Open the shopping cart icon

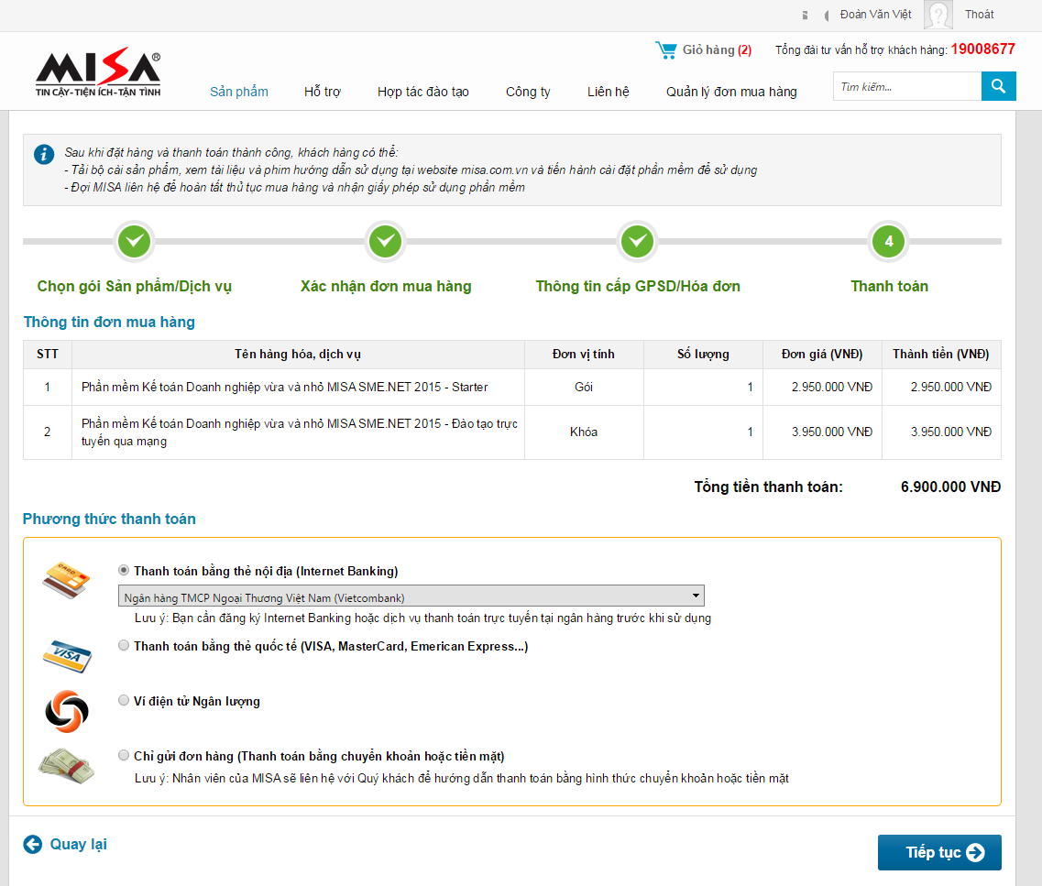click(x=666, y=49)
